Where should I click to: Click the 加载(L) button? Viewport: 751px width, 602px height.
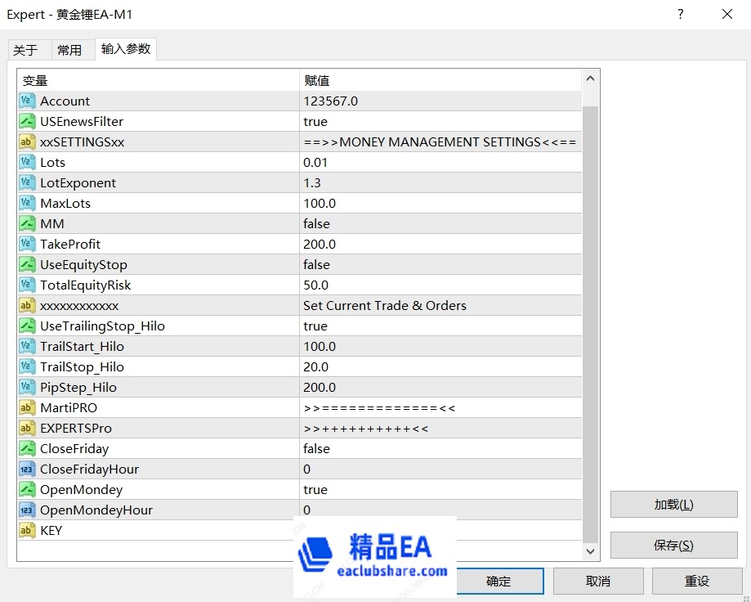(673, 504)
